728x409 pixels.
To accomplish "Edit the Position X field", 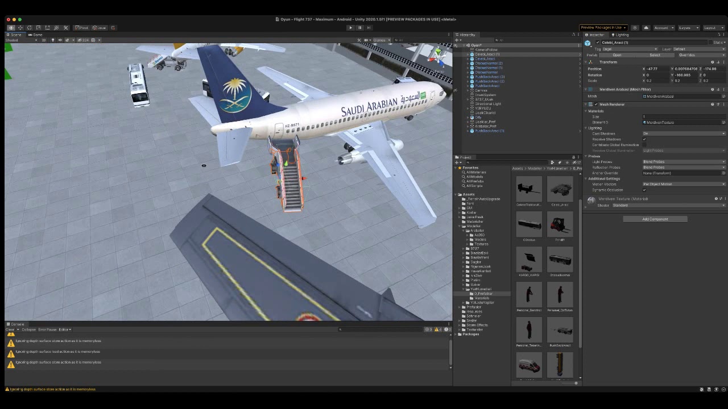I will pos(657,69).
